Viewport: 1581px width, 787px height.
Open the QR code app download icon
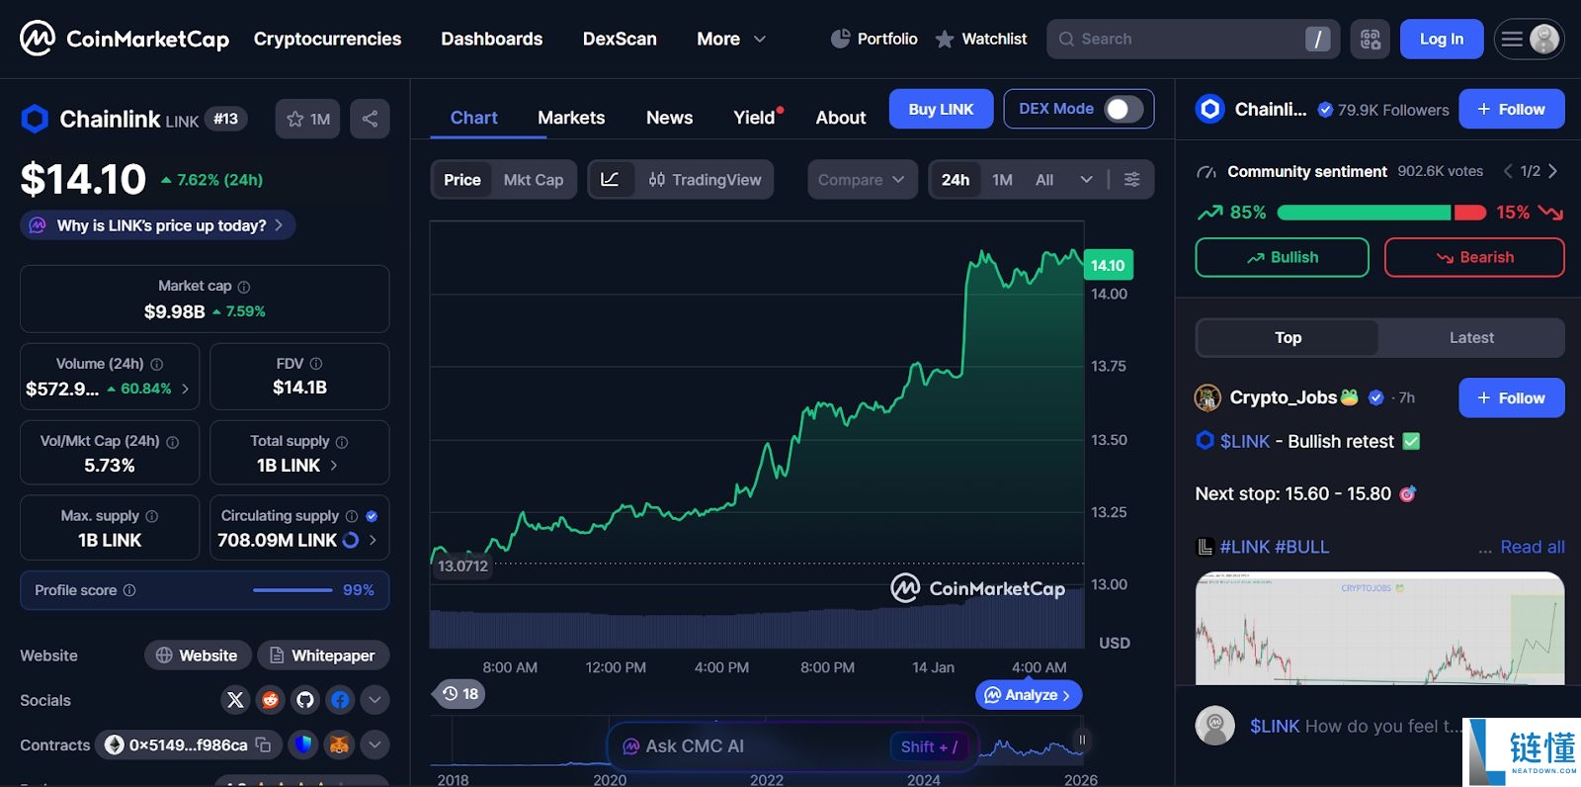pos(1371,39)
